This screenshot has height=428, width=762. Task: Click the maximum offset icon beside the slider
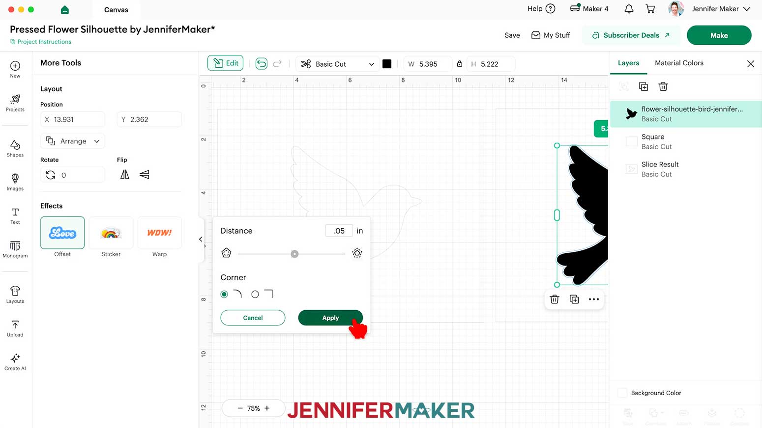tap(357, 253)
